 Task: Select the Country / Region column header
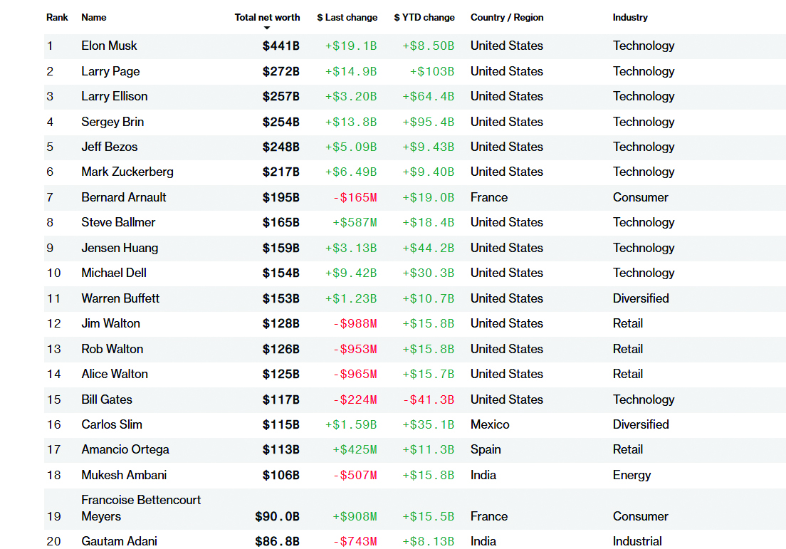(x=506, y=17)
